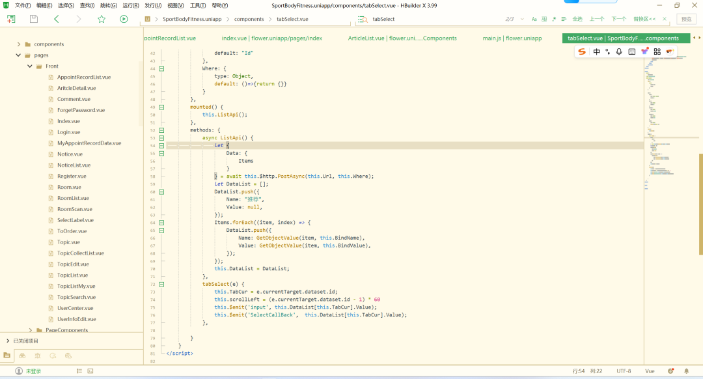This screenshot has height=379, width=703.
Task: Open the cloud panel icon in sidebar bottom
Action: 68,356
